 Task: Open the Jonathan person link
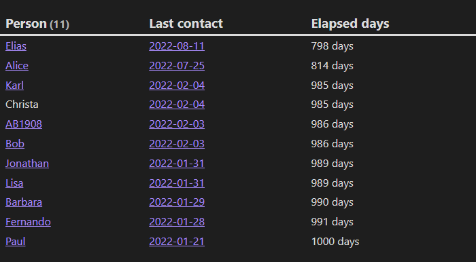[x=27, y=164]
